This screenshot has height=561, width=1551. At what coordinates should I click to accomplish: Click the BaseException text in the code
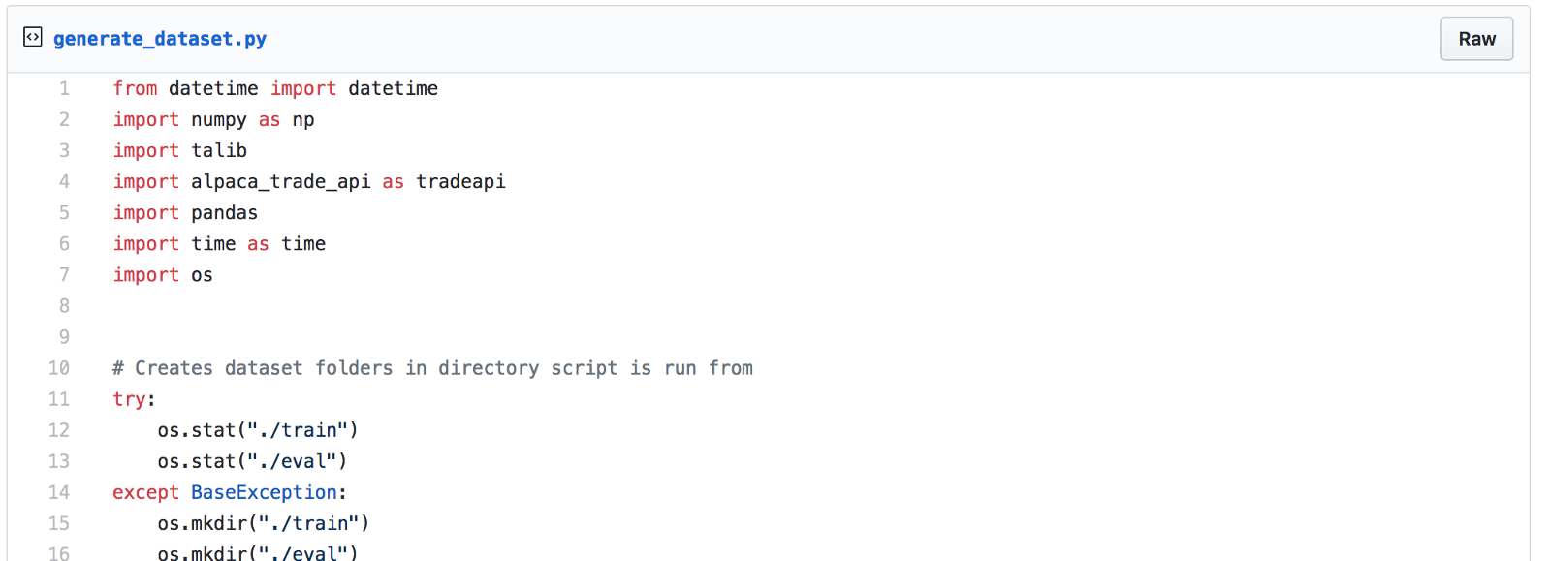point(264,492)
